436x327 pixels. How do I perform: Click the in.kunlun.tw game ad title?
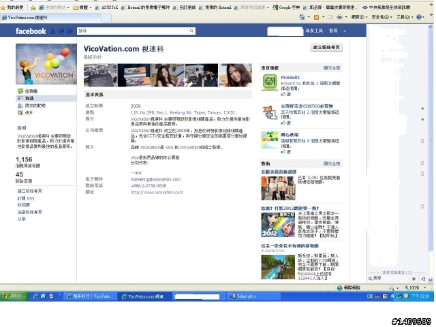tap(290, 246)
